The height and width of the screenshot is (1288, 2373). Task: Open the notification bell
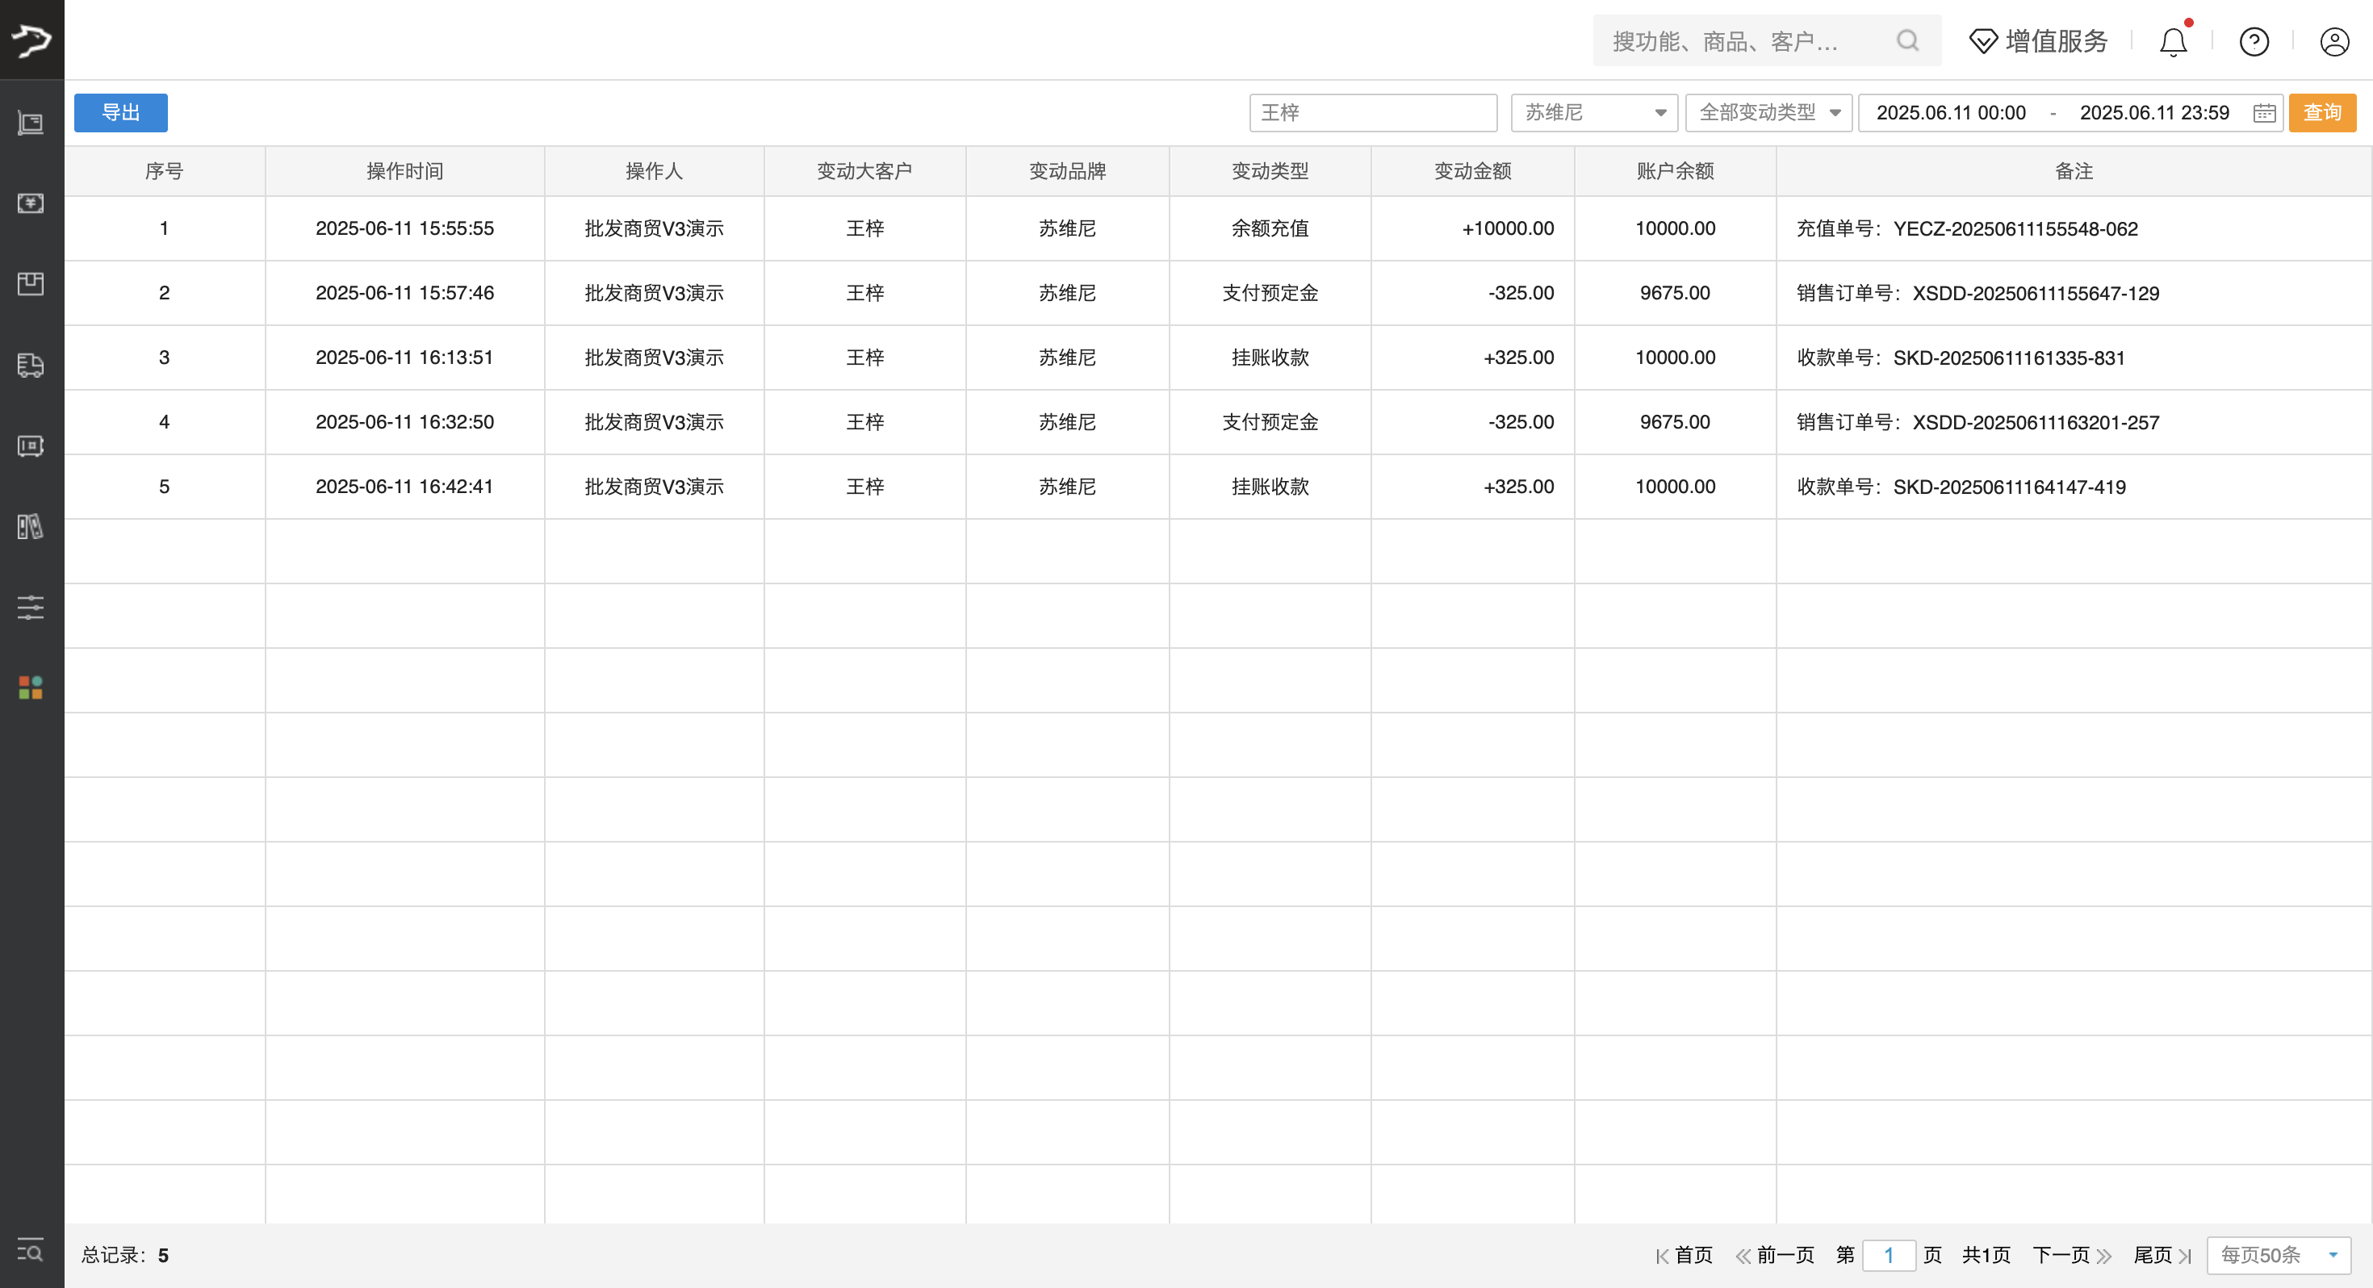click(2174, 41)
